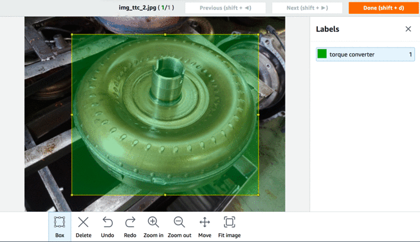The image size is (420, 242).
Task: Click the Fit image icon
Action: click(229, 223)
